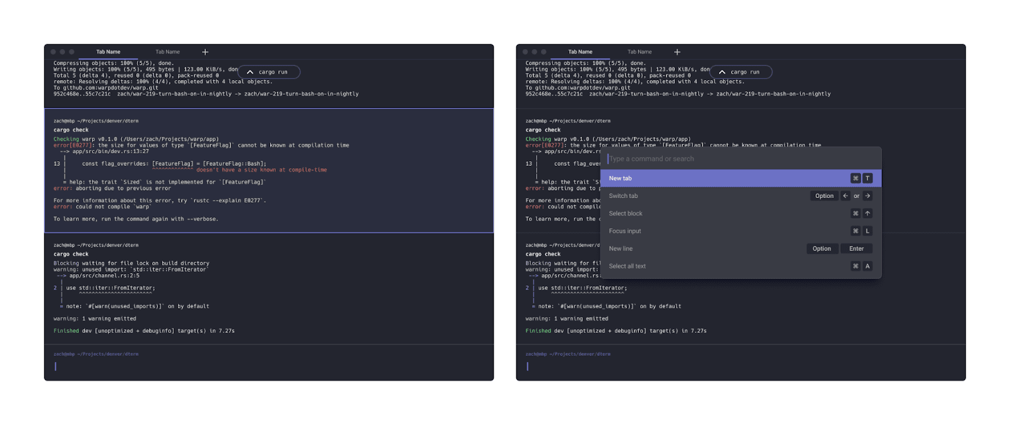Screen dimensions: 1010x425
Task: Click the plus icon in the left window's tab bar
Action: point(205,52)
